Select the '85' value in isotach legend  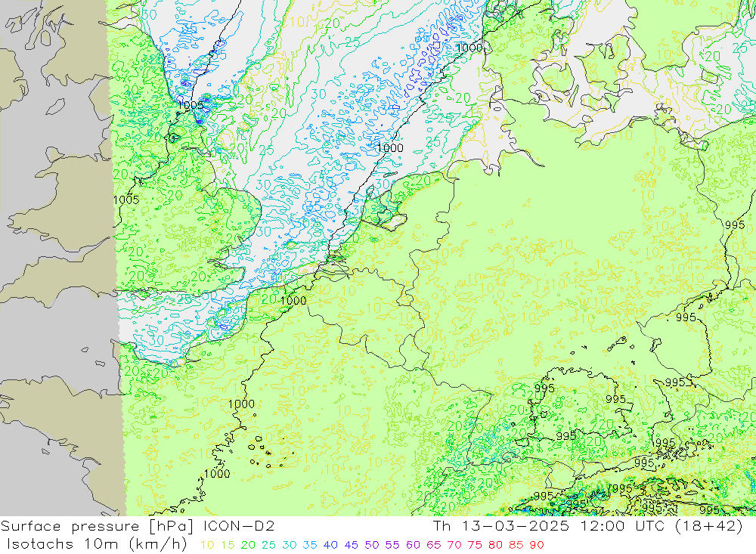[516, 546]
